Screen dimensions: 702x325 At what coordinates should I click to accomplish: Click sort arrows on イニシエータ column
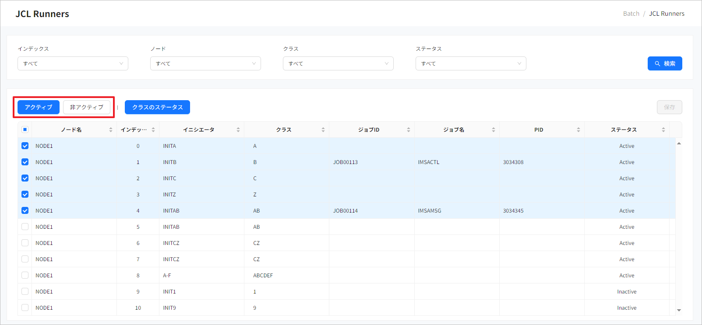(238, 130)
